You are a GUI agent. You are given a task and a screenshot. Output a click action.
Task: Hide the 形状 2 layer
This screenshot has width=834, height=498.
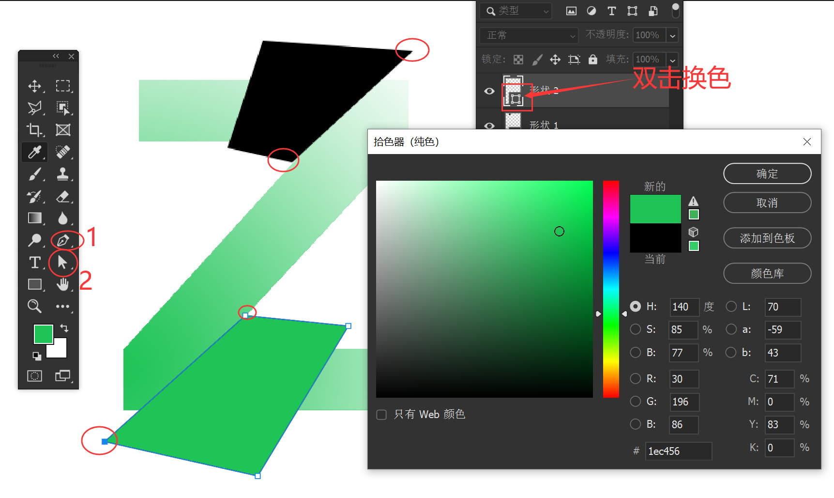tap(489, 91)
